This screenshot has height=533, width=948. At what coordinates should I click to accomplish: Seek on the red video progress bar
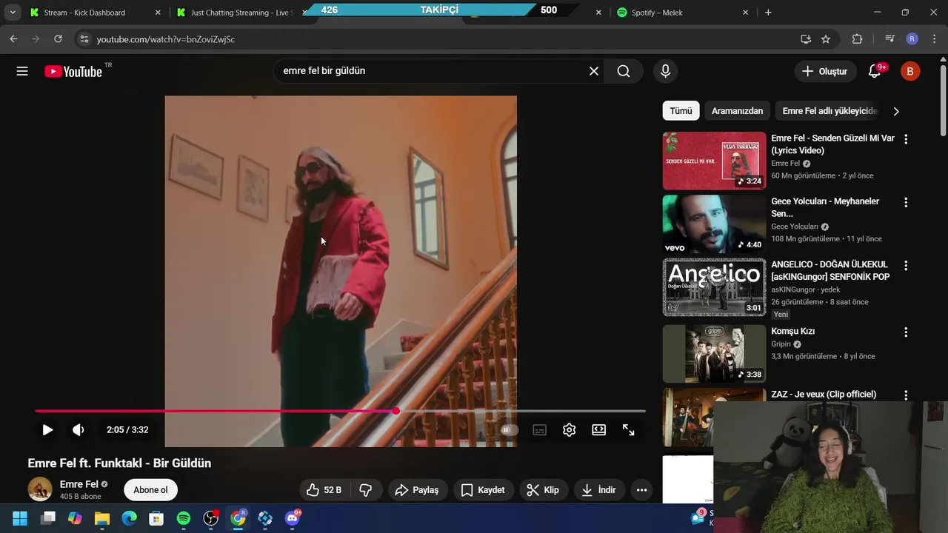340,411
